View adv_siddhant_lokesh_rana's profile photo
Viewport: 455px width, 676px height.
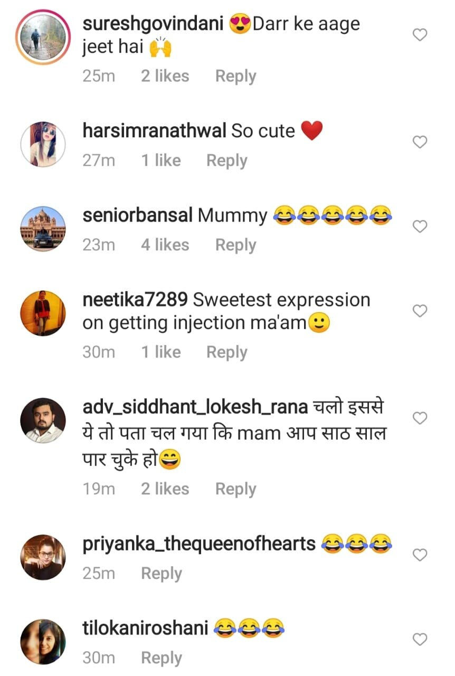(43, 420)
